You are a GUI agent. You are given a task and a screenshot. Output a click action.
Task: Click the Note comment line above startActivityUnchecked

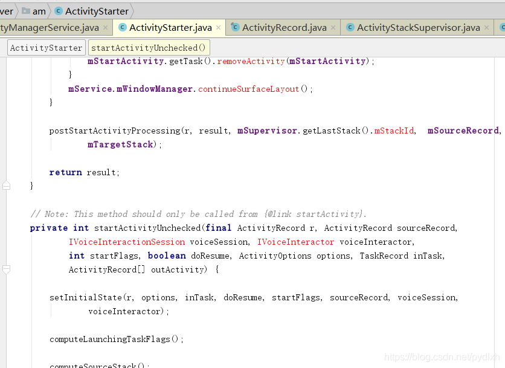[x=198, y=214]
